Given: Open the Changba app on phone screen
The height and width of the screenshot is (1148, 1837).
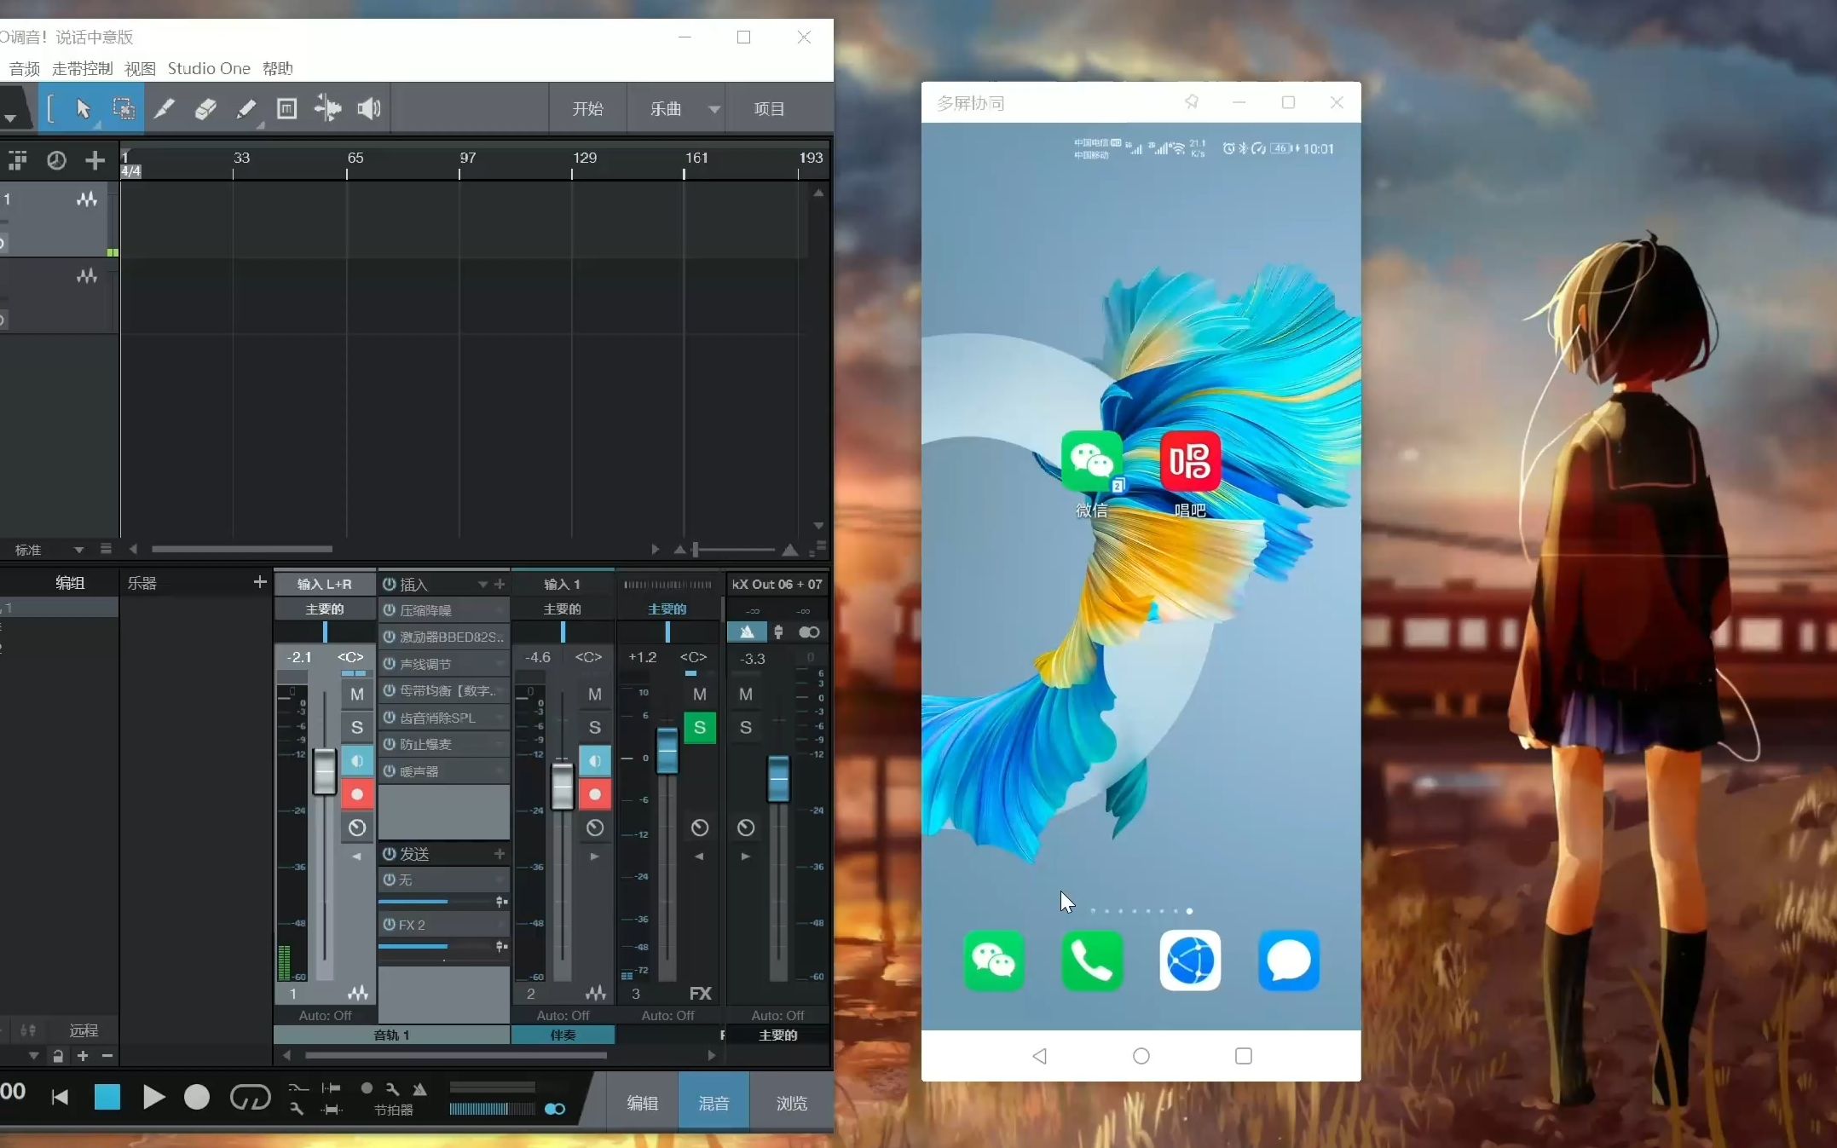Looking at the screenshot, I should [x=1190, y=461].
